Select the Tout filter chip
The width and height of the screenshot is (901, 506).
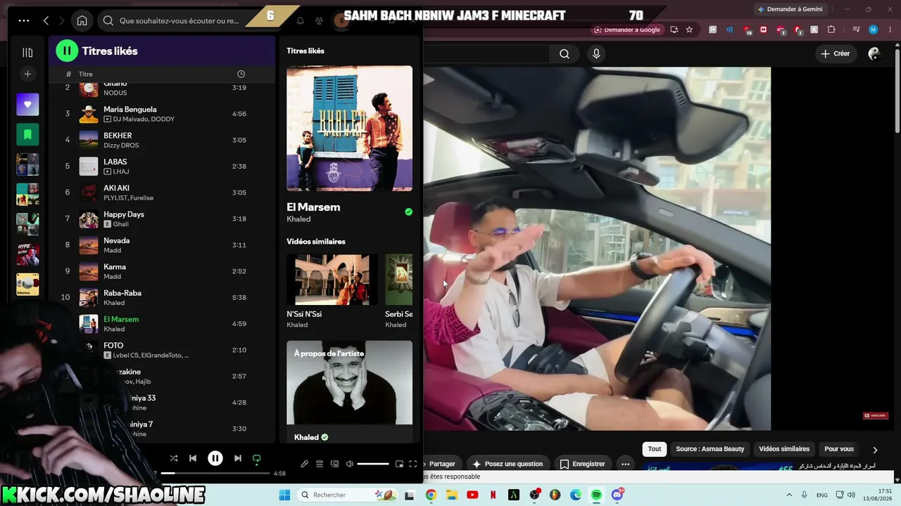(655, 449)
